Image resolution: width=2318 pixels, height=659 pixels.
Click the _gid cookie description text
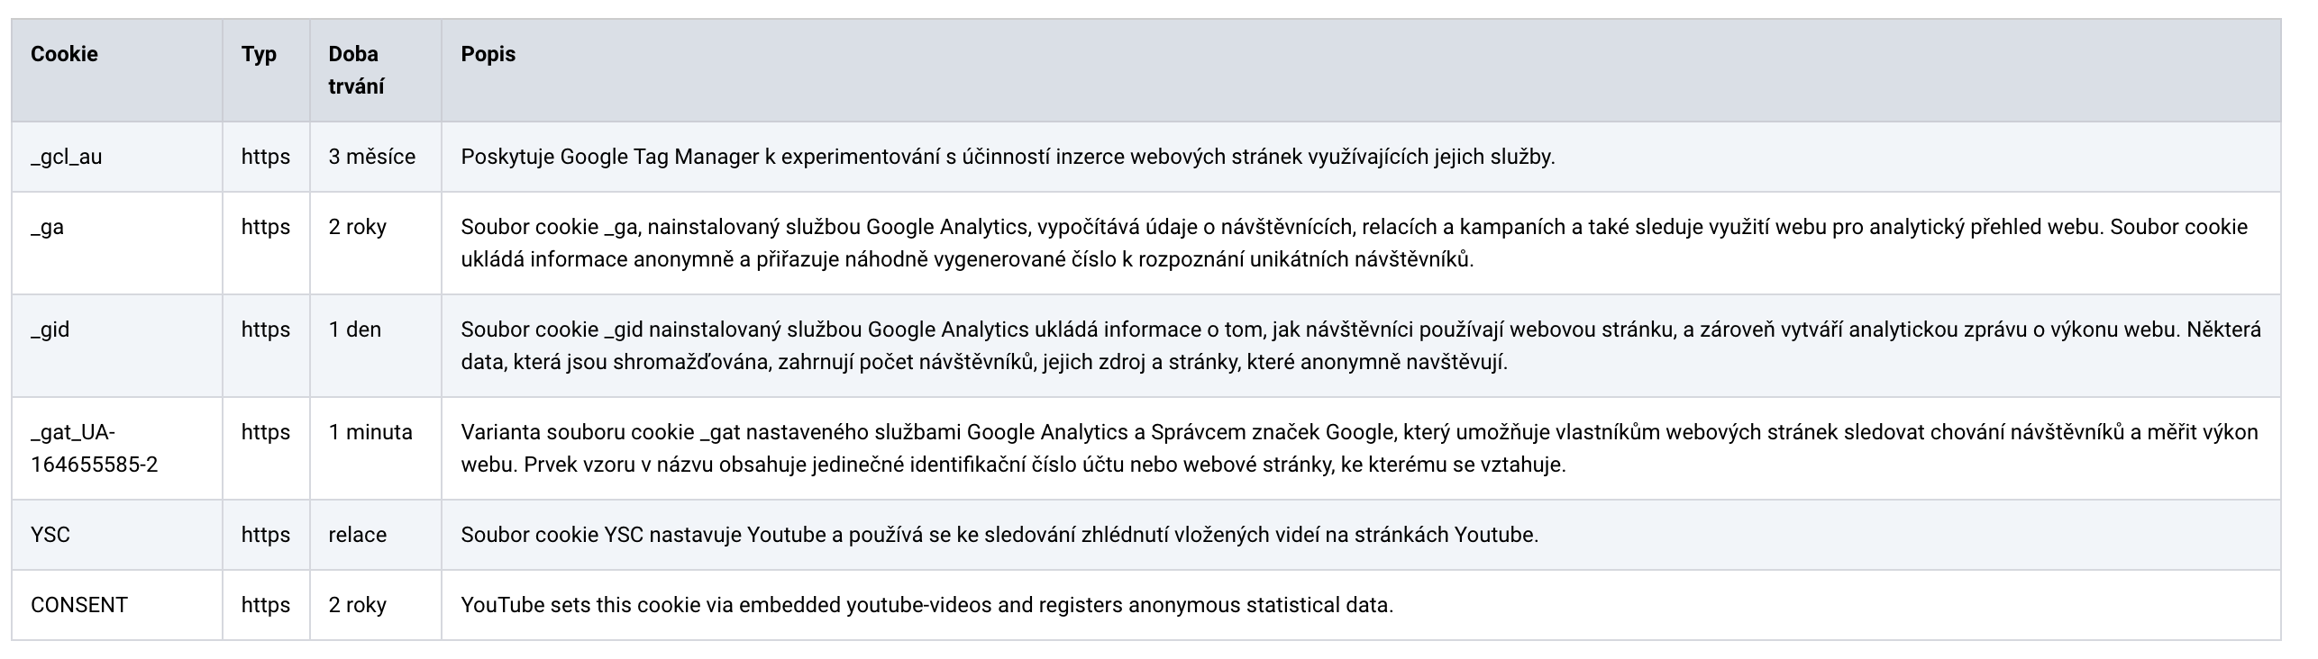pos(1360,346)
